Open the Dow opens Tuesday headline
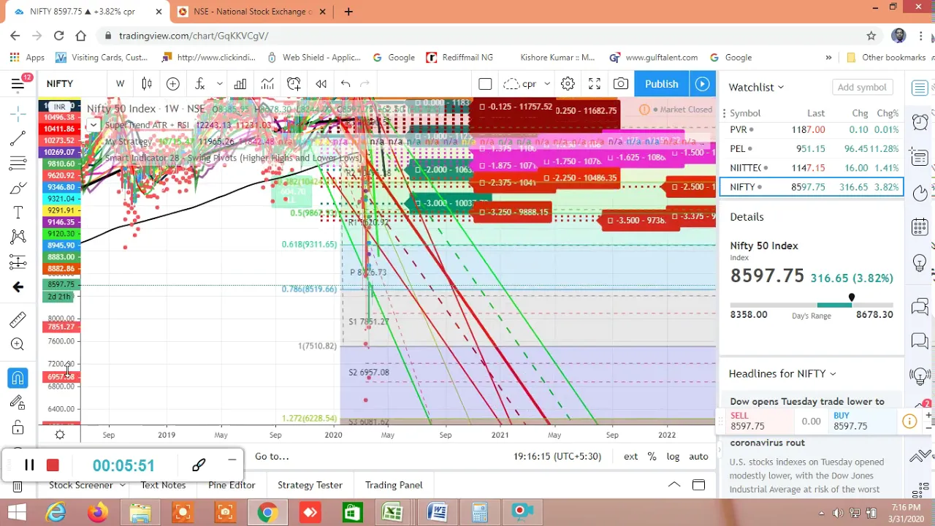The height and width of the screenshot is (526, 935). (807, 401)
